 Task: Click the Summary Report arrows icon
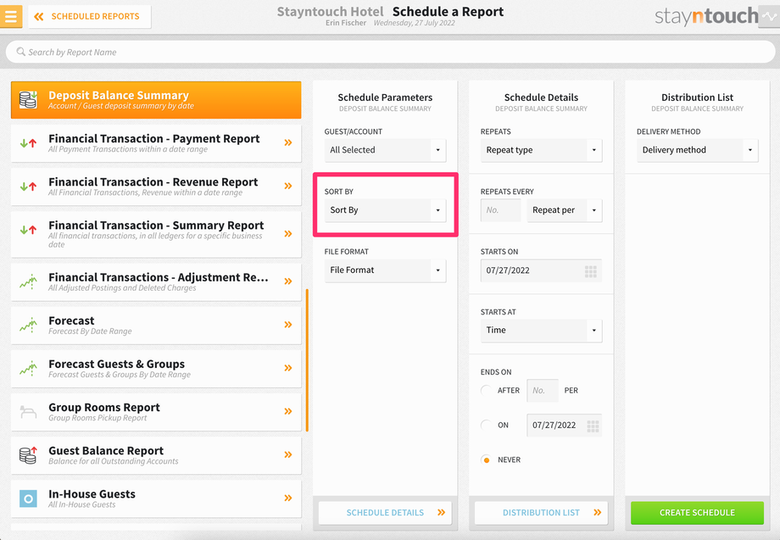point(28,230)
